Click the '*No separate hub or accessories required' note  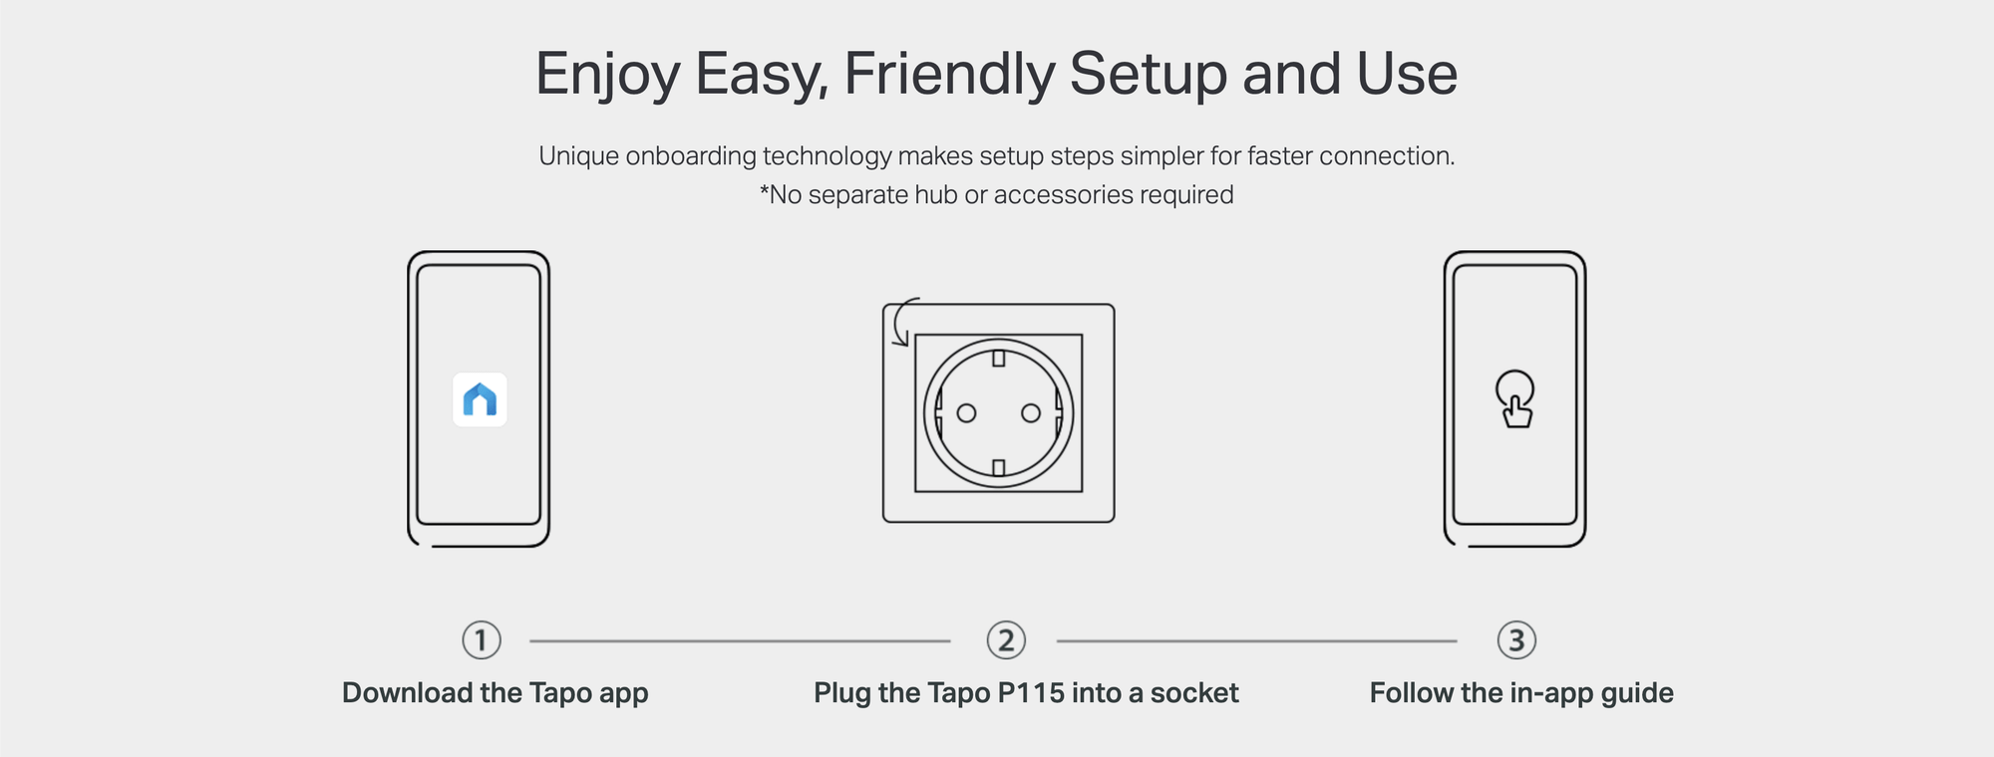tap(997, 195)
